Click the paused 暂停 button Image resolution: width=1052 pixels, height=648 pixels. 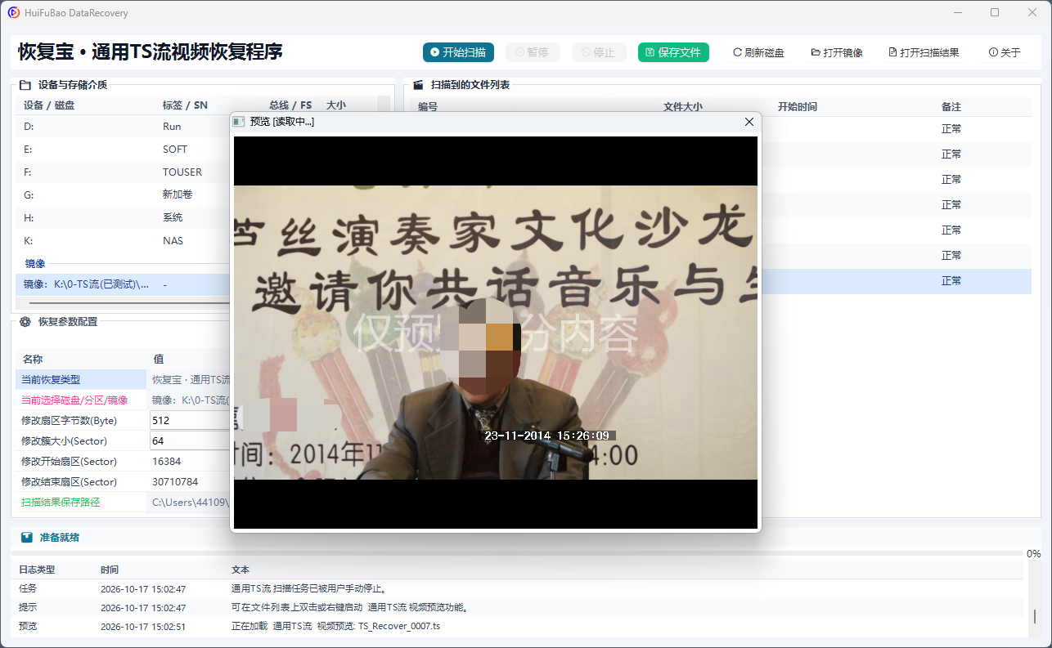coord(533,52)
